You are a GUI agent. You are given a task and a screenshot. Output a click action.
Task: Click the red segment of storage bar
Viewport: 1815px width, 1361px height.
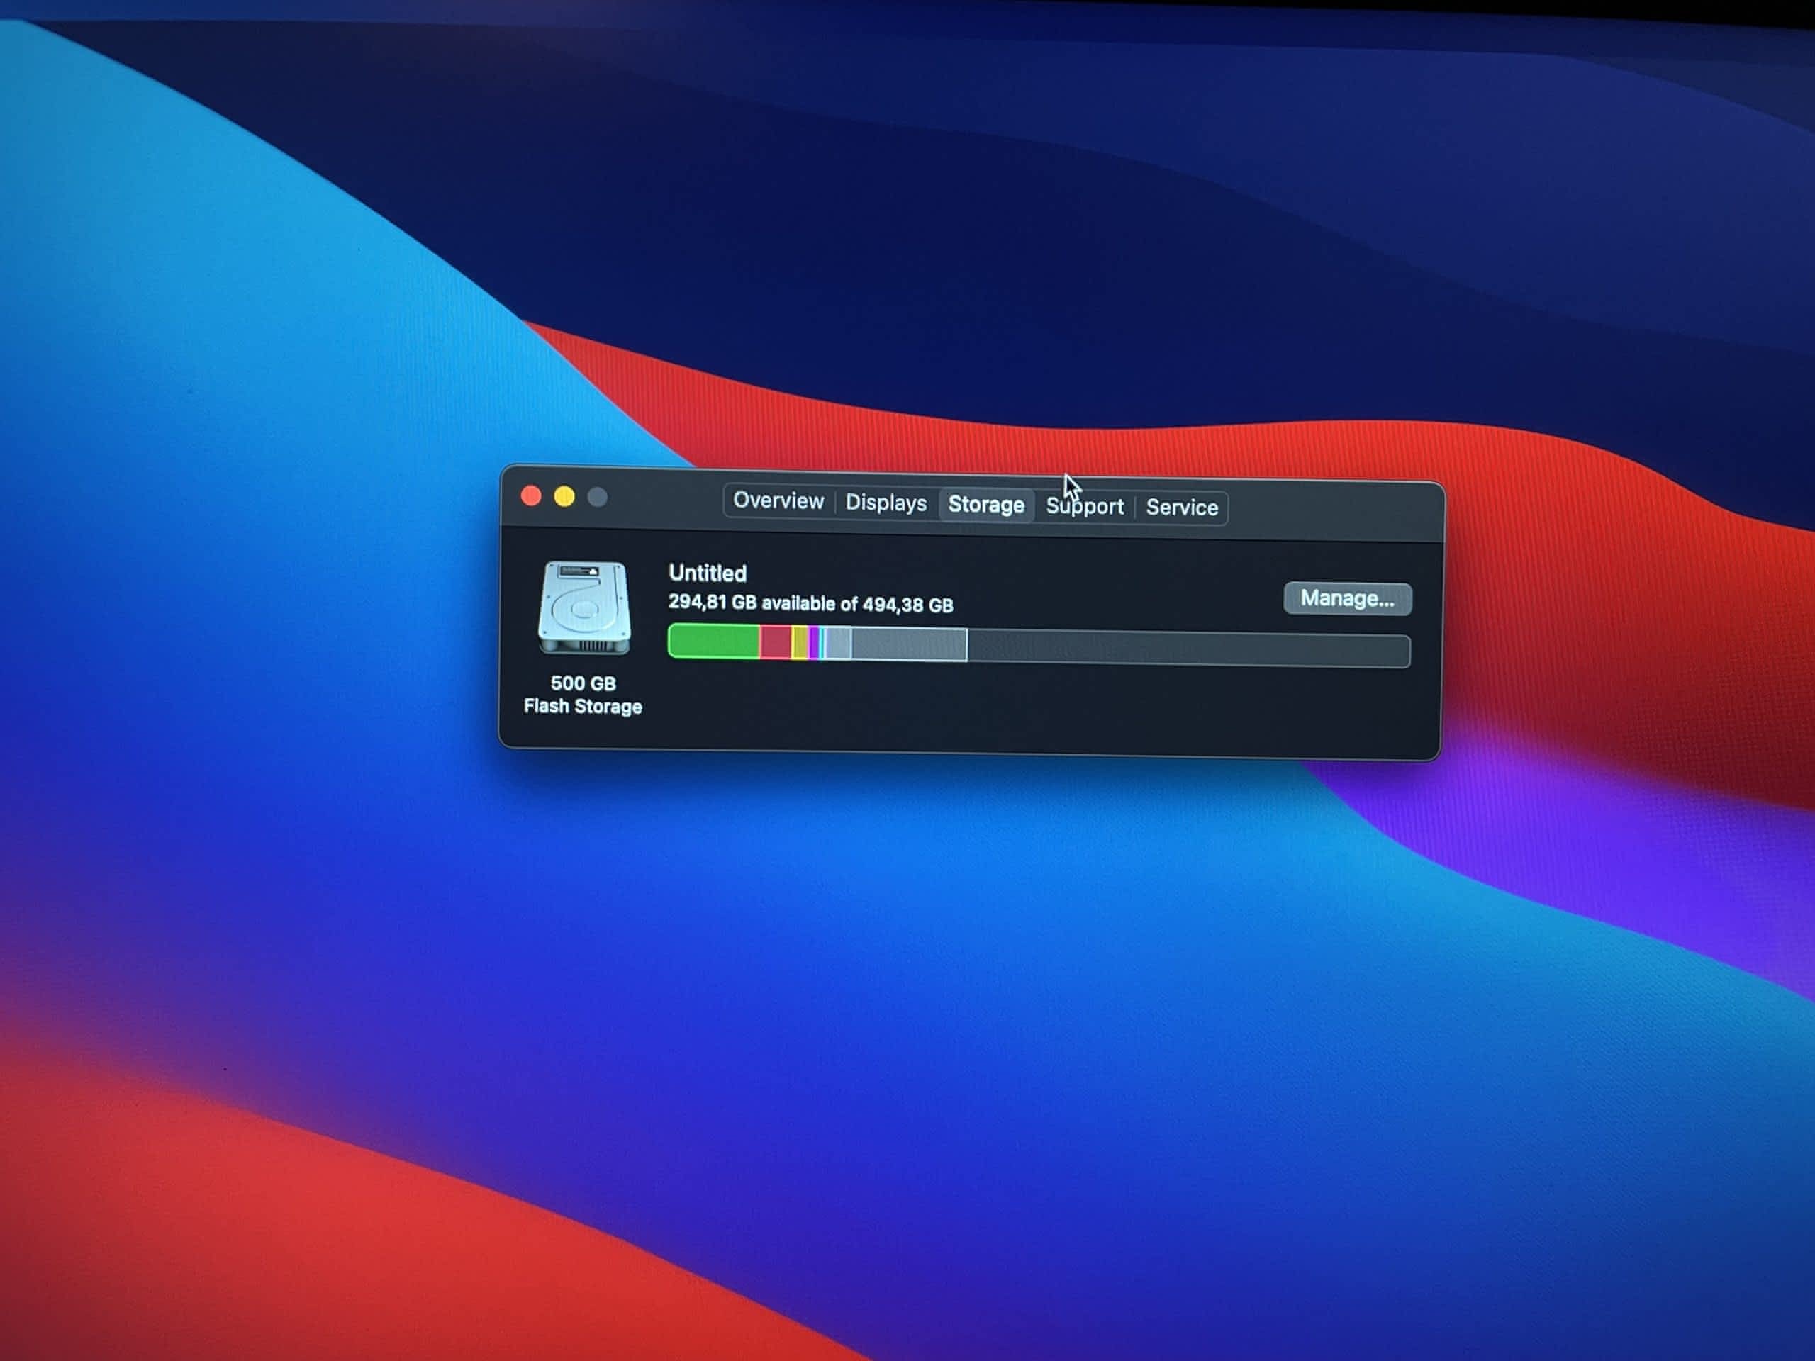click(x=775, y=642)
